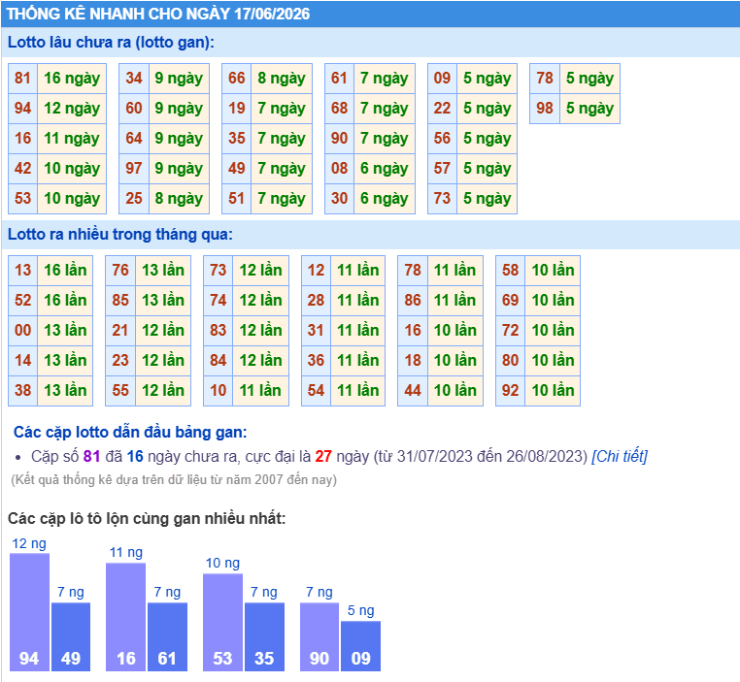Click frequent number 28
Viewport: 740px width, 682px height.
[317, 301]
